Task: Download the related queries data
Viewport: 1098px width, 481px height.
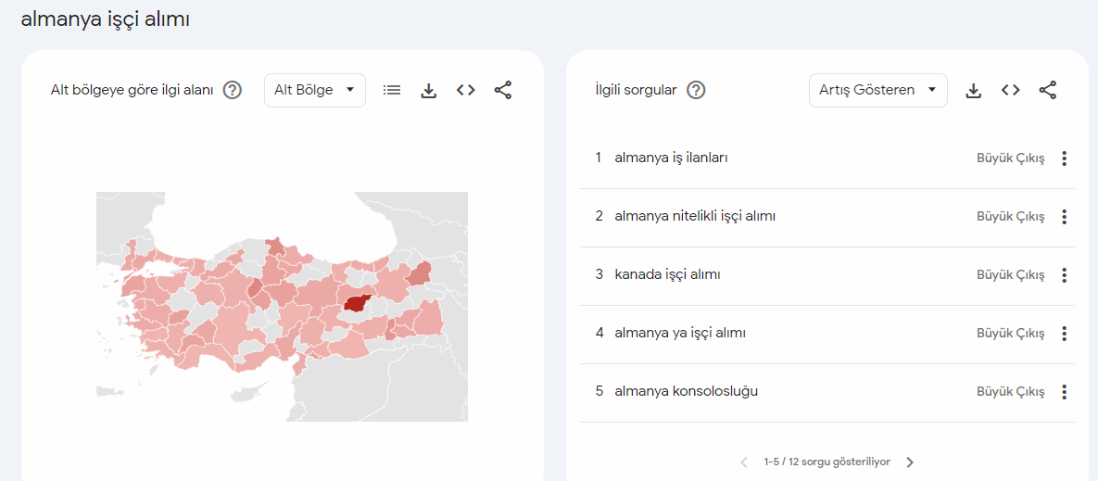Action: click(x=973, y=90)
